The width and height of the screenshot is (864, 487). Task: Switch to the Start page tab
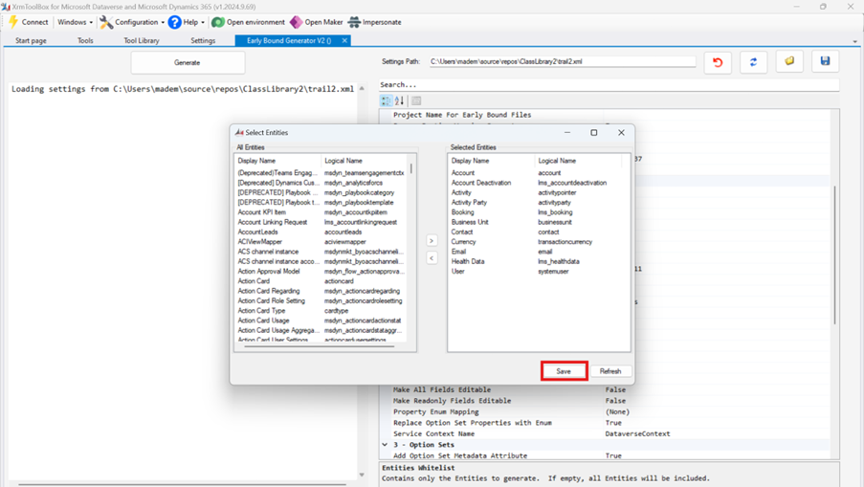[31, 41]
